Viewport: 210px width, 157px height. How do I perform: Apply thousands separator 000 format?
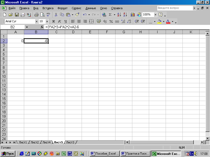117,21
